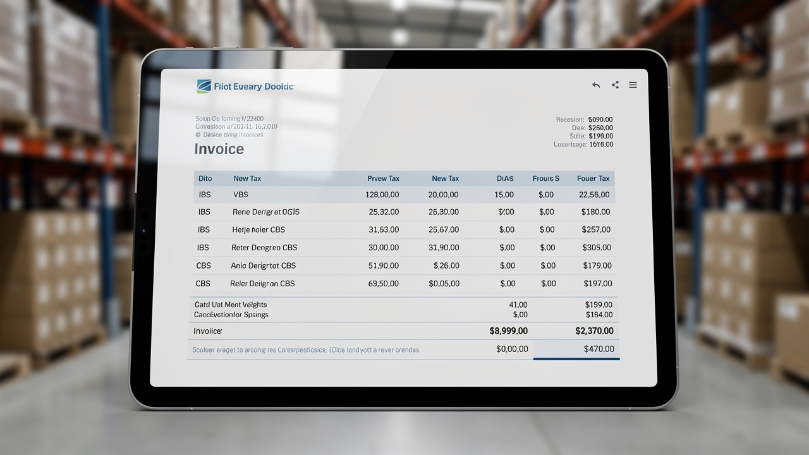Select the 22,56,00 cell
Screen dimensions: 809x455
click(595, 195)
